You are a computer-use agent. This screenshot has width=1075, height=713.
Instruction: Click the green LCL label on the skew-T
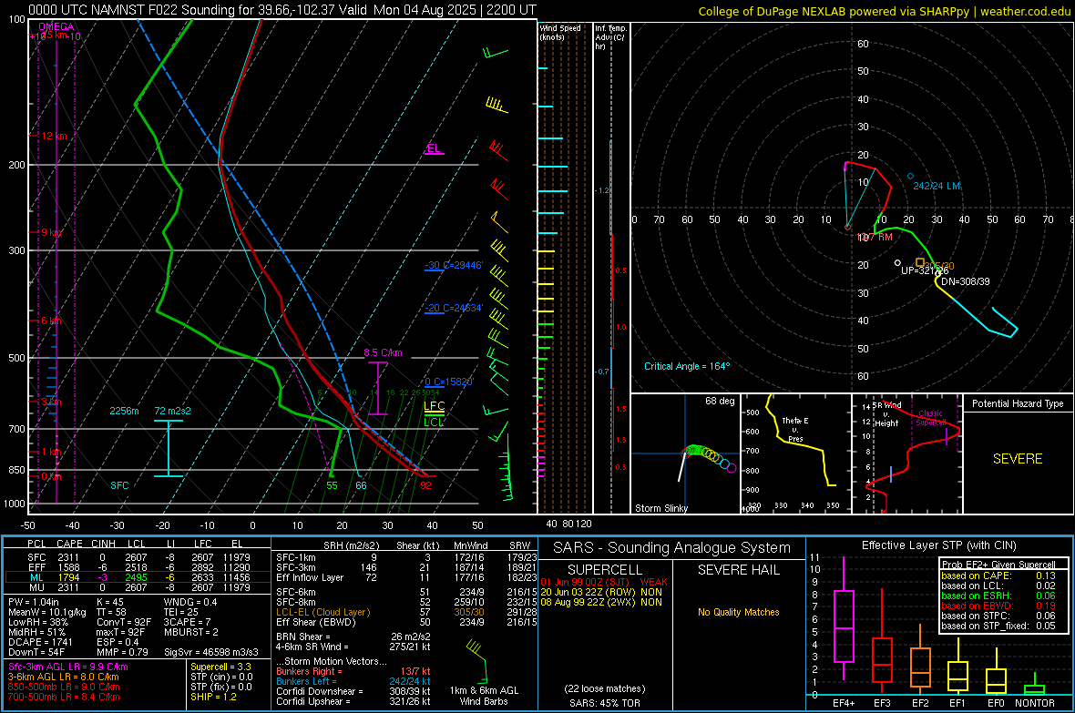click(x=434, y=422)
